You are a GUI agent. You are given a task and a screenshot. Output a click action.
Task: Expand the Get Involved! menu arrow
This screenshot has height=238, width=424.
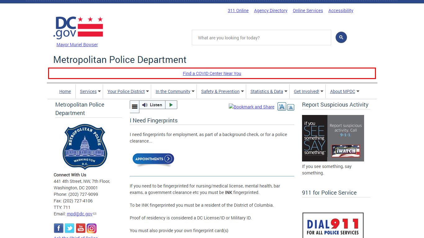point(322,91)
